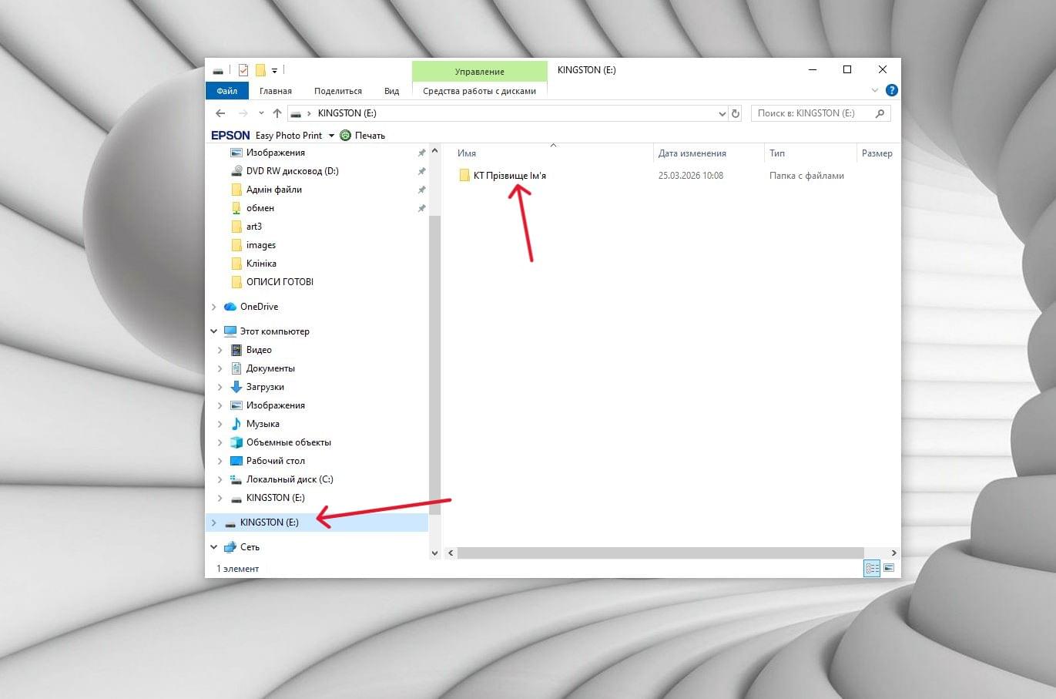The height and width of the screenshot is (699, 1056).
Task: Click the New Folder icon in title bar
Action: coord(260,70)
